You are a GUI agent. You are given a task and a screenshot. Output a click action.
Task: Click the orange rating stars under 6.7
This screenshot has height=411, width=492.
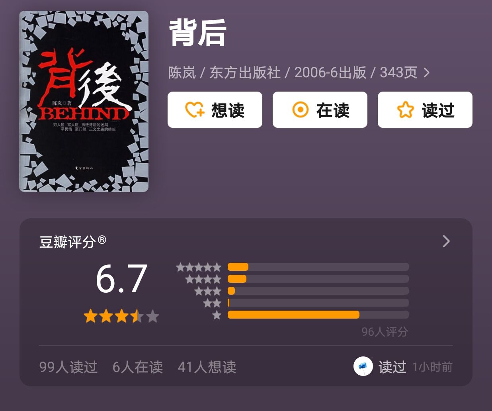tap(121, 316)
